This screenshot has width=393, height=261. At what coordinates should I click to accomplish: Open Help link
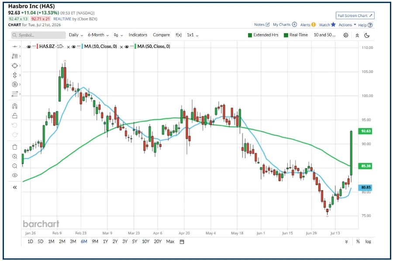pyautogui.click(x=365, y=25)
